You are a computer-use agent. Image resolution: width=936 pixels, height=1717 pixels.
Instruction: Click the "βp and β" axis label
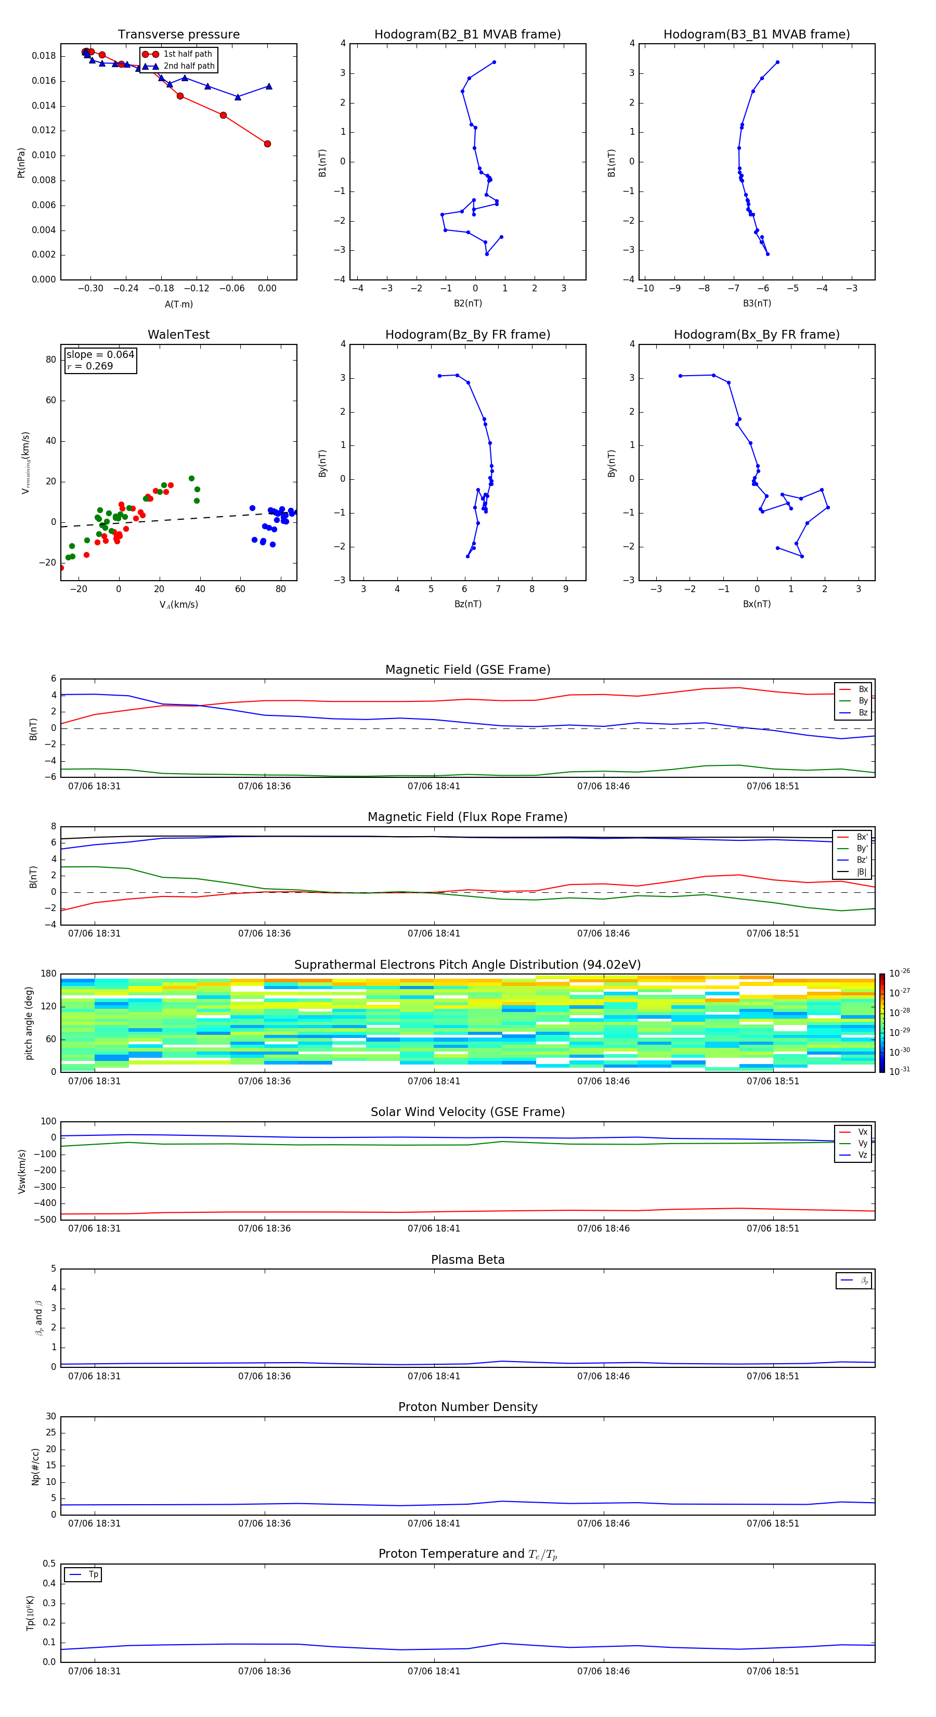(x=38, y=1318)
